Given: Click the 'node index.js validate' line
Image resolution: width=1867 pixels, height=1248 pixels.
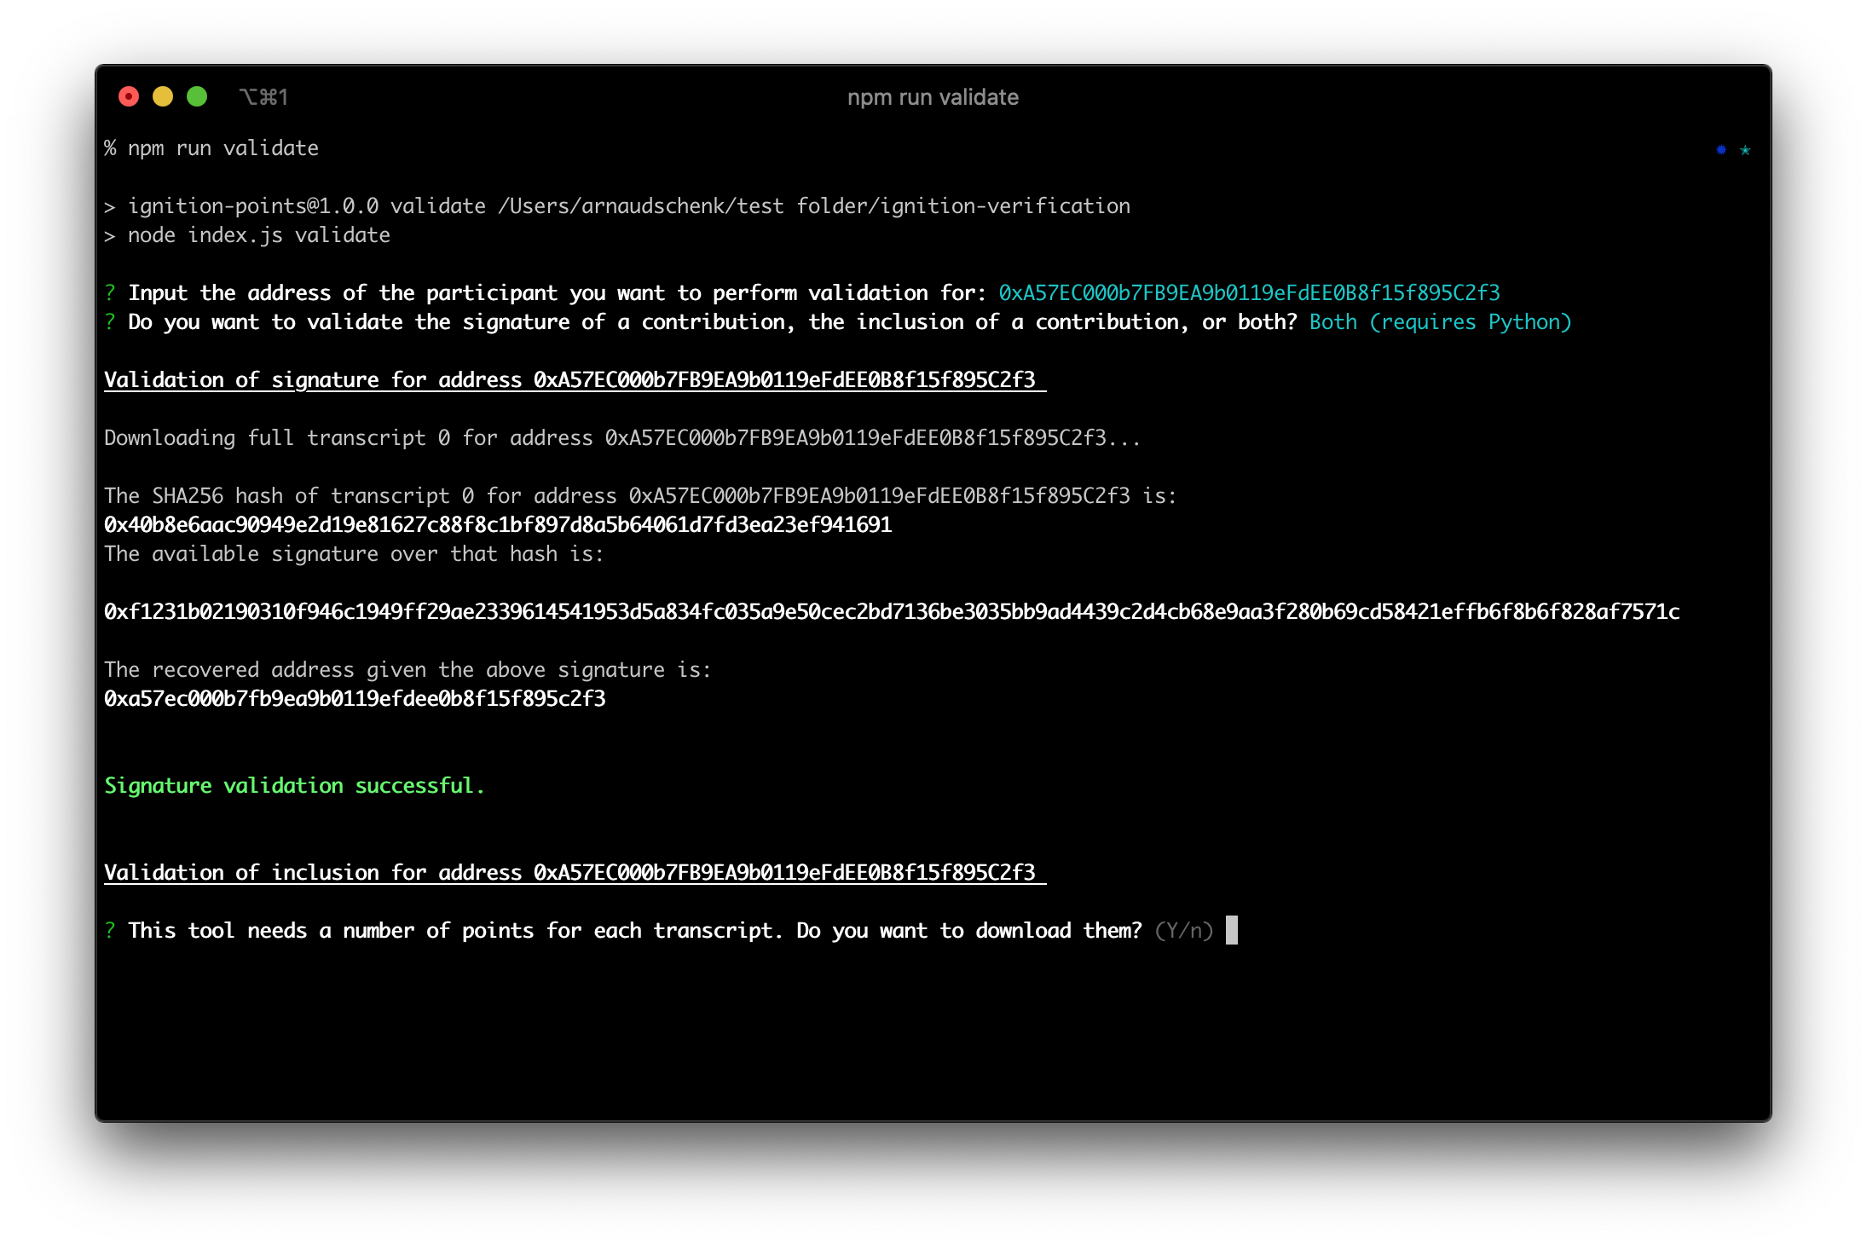Looking at the screenshot, I should tap(247, 235).
